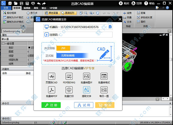Select the 多段线长度 polyline length tool

click(x=144, y=17)
